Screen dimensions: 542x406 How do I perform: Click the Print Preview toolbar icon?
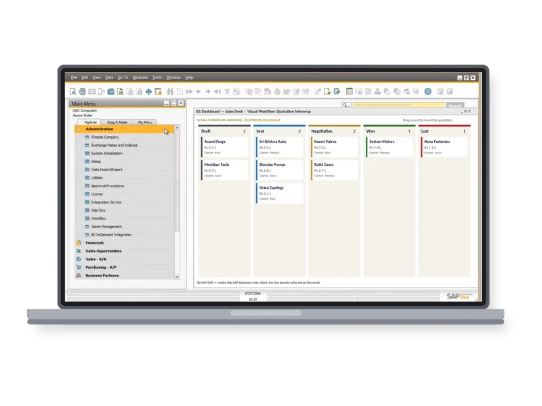point(72,91)
